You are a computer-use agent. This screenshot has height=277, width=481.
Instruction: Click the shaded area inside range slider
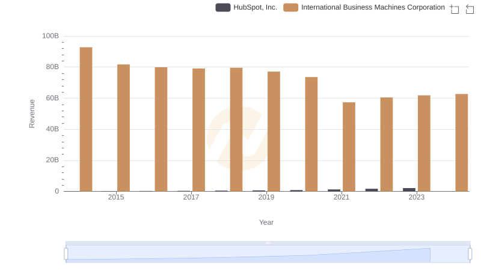click(248, 255)
